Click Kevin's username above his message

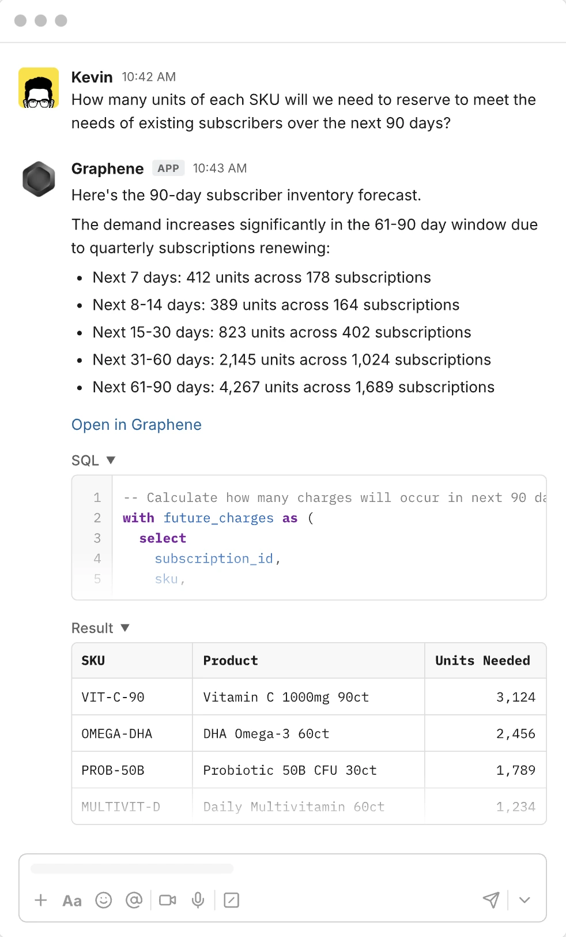point(92,77)
